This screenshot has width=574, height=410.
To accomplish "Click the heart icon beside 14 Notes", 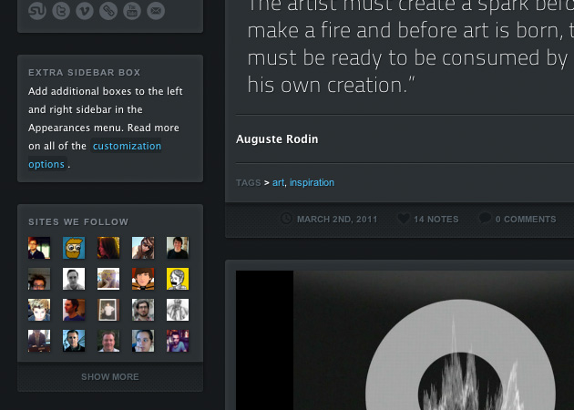I will pyautogui.click(x=404, y=219).
